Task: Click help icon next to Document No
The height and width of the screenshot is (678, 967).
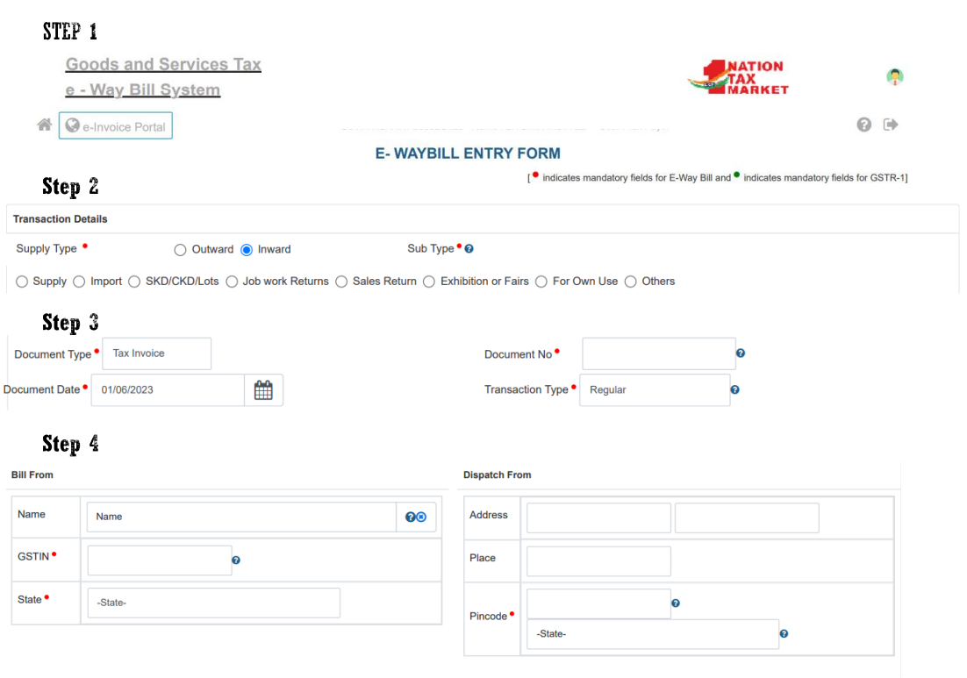Action: coord(741,353)
